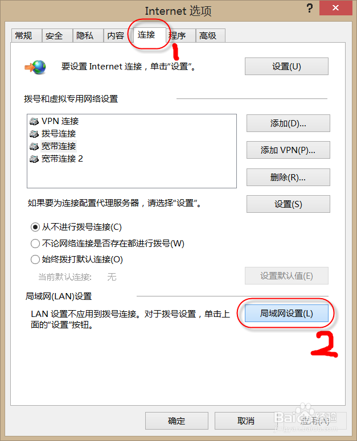Click the modem icon beside 宽带连接 2

34,159
